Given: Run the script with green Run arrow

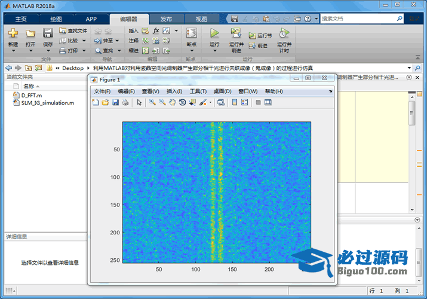Looking at the screenshot, I should pyautogui.click(x=214, y=33).
